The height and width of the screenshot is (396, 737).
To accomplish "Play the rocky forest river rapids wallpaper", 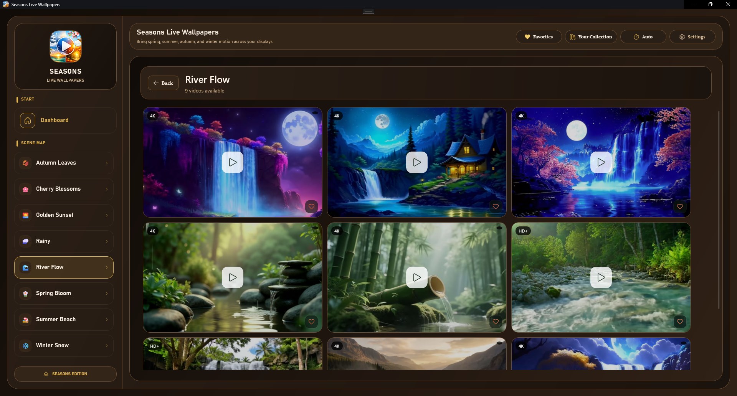I will [601, 277].
